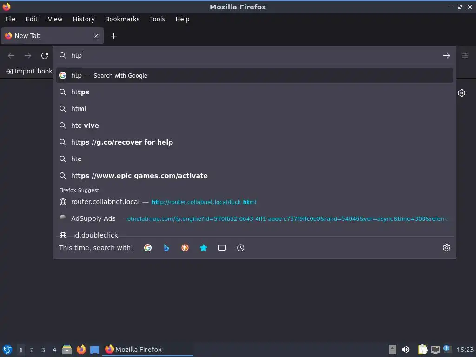Open the Help menu
Image resolution: width=476 pixels, height=357 pixels.
coord(182,19)
